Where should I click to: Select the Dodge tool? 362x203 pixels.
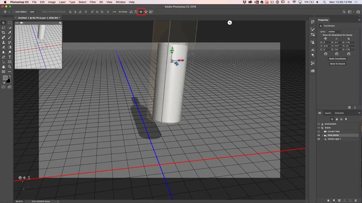tap(10, 52)
